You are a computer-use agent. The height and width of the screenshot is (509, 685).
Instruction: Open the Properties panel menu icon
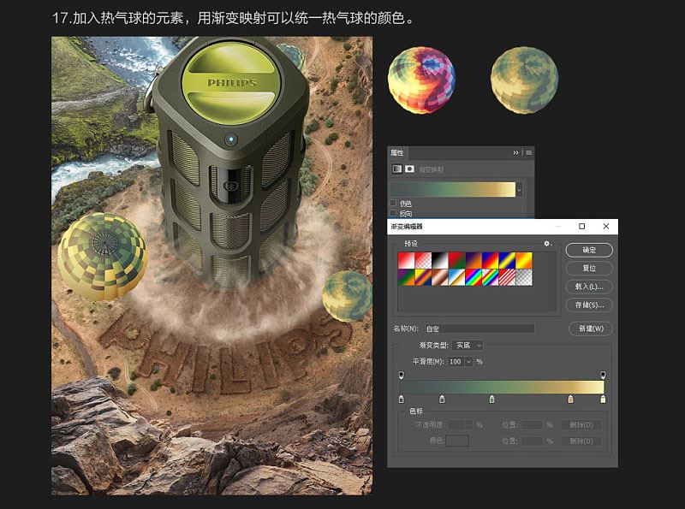(527, 151)
